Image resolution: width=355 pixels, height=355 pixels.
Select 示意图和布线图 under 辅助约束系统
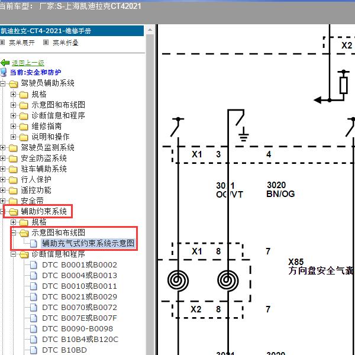[58, 233]
